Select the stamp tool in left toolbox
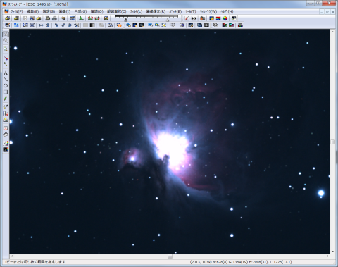This screenshot has width=338, height=267. point(6,120)
